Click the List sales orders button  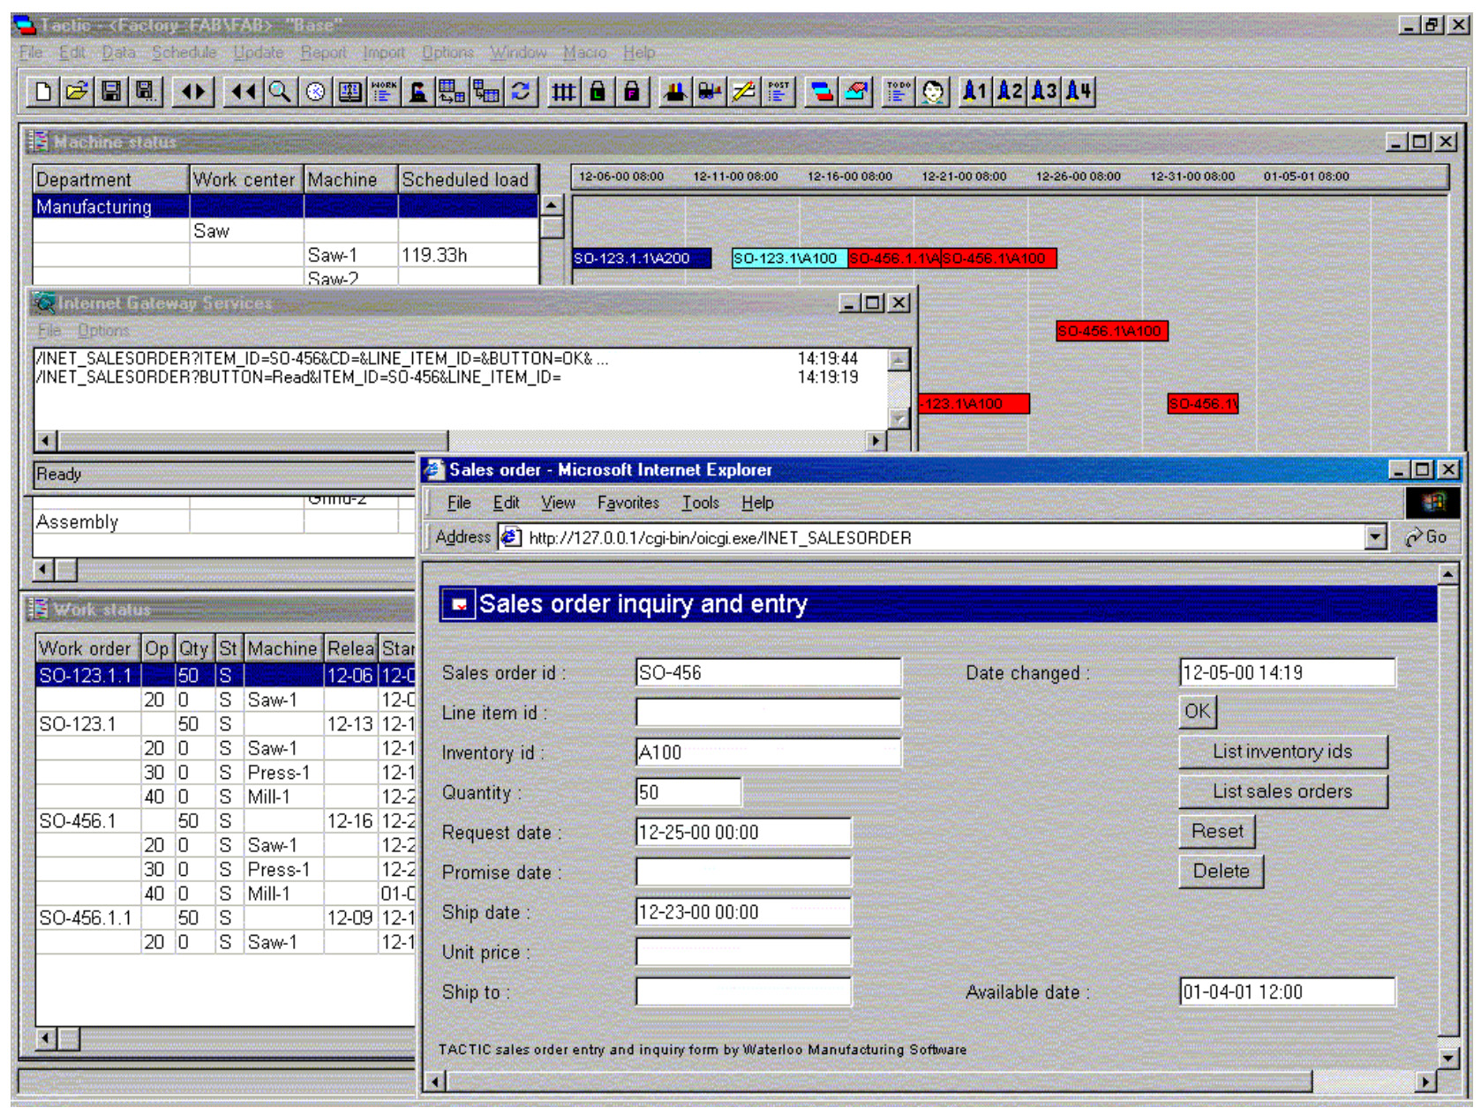(x=1282, y=791)
